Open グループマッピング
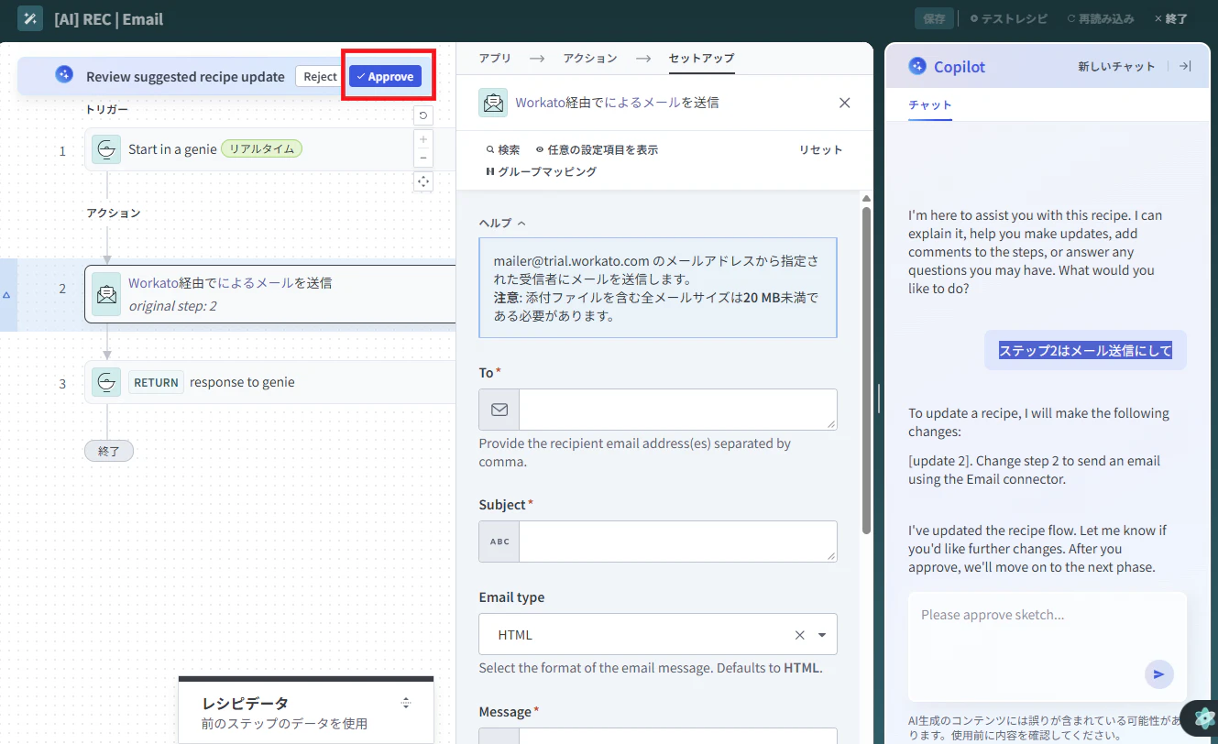Image resolution: width=1218 pixels, height=744 pixels. point(541,171)
